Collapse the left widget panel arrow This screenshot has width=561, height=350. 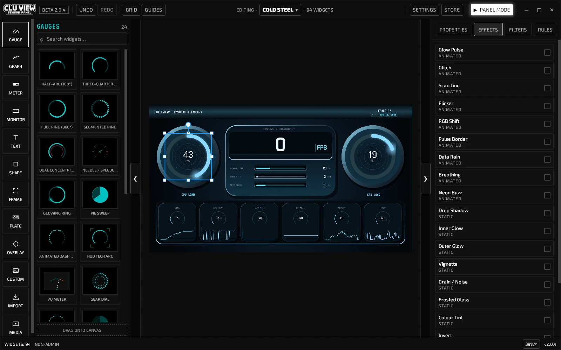(x=135, y=178)
